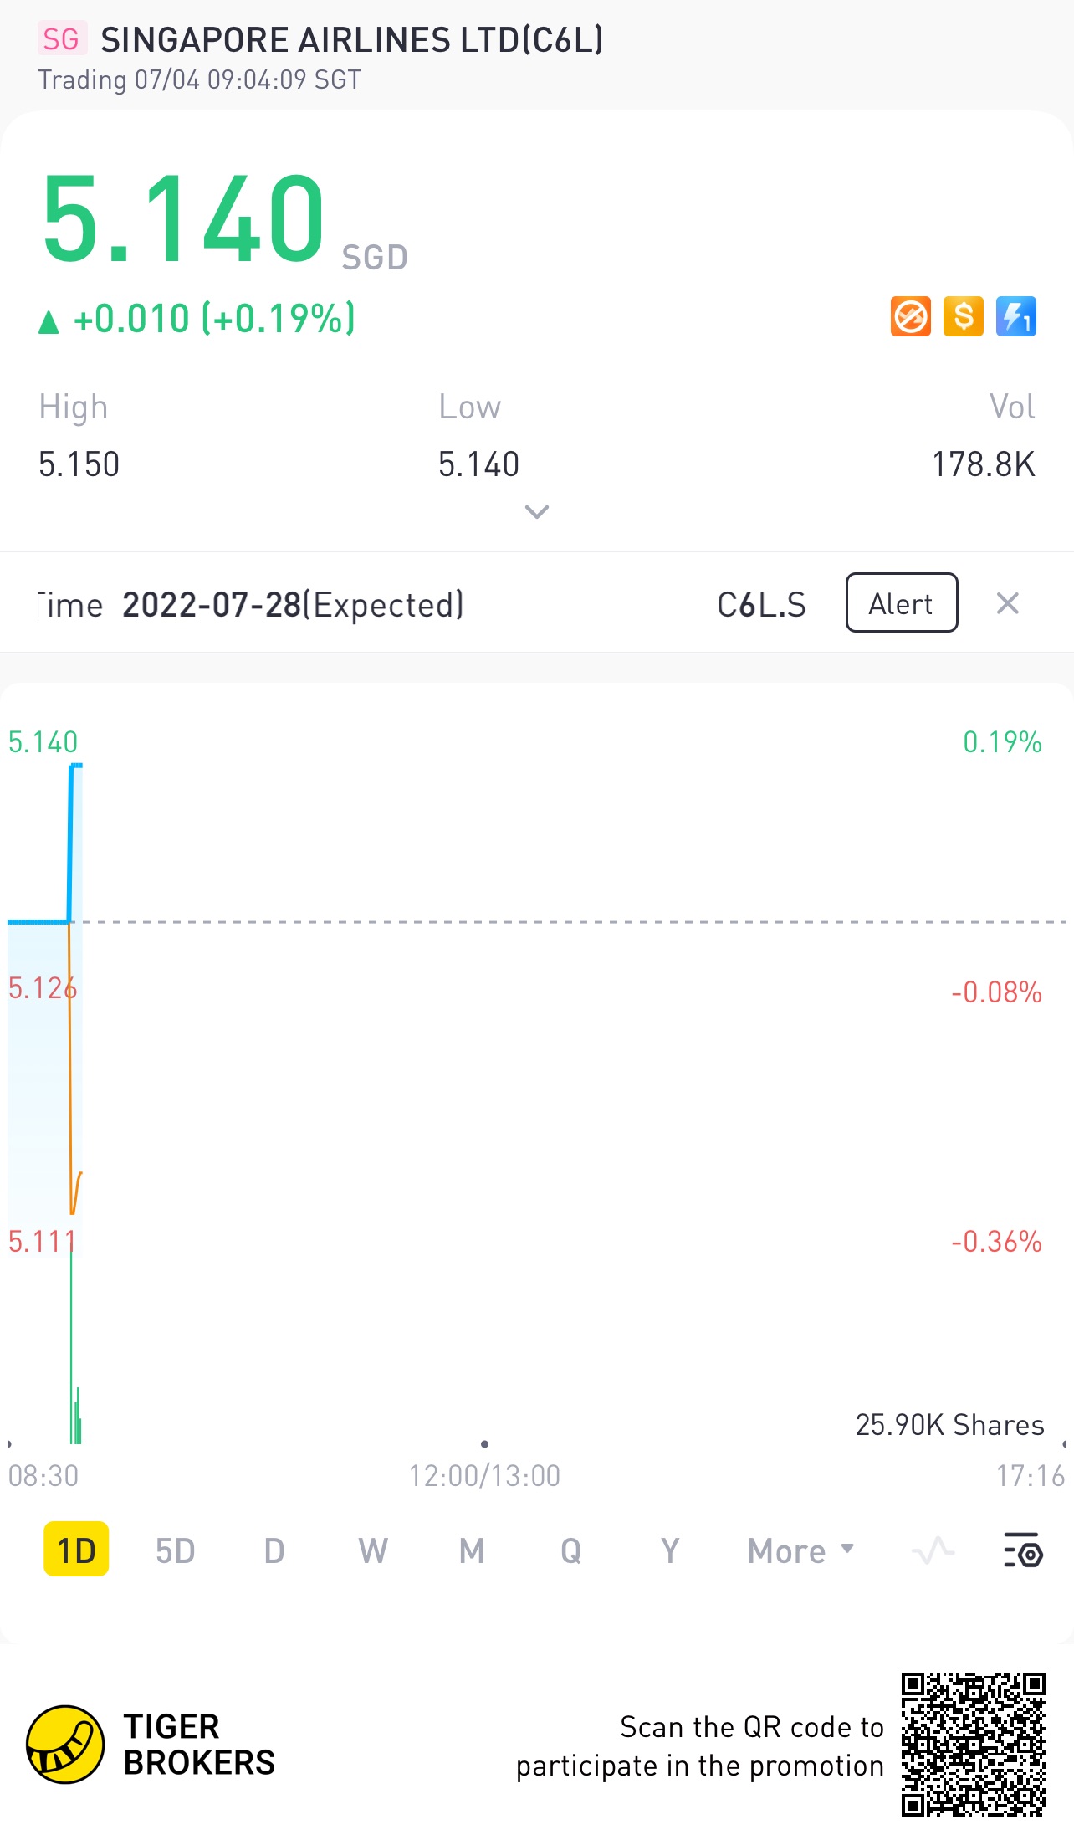This screenshot has width=1074, height=1845.
Task: Tap the orange no-short-selling badge icon
Action: tap(911, 317)
